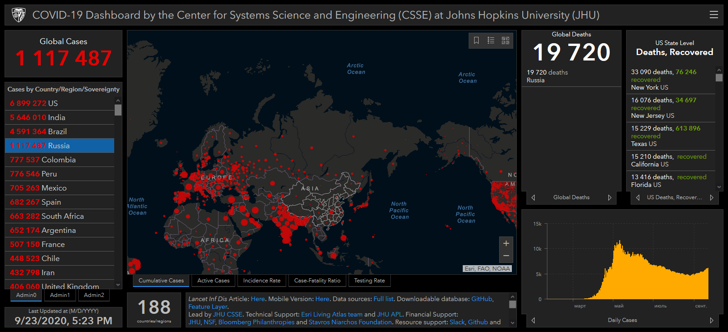Open the Feature Layer link
Screen dimensions: 728x332
click(x=208, y=307)
